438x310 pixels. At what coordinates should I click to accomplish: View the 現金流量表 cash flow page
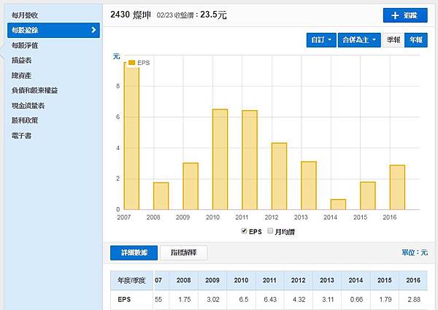[x=28, y=106]
